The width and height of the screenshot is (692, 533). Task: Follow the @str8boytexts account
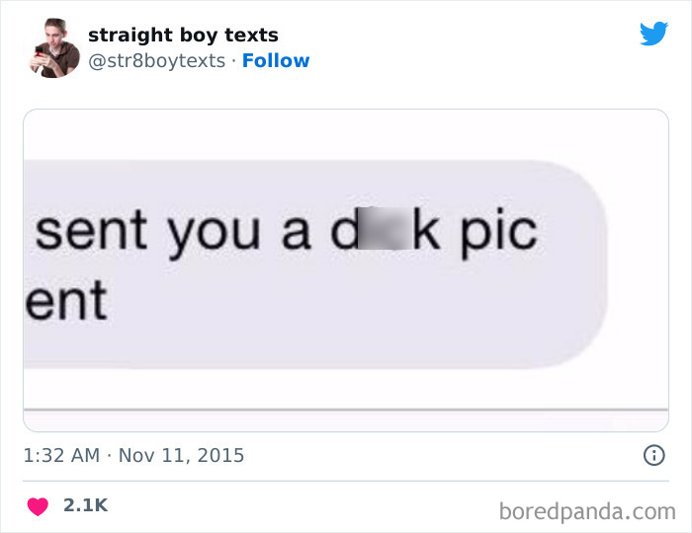pyautogui.click(x=276, y=61)
